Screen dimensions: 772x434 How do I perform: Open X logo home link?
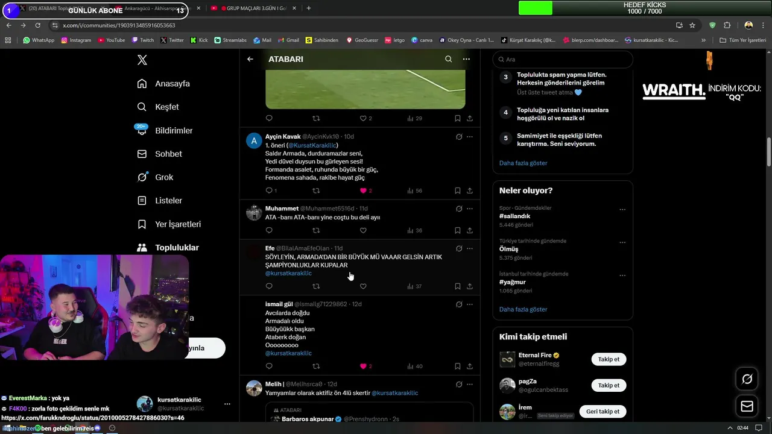(142, 60)
